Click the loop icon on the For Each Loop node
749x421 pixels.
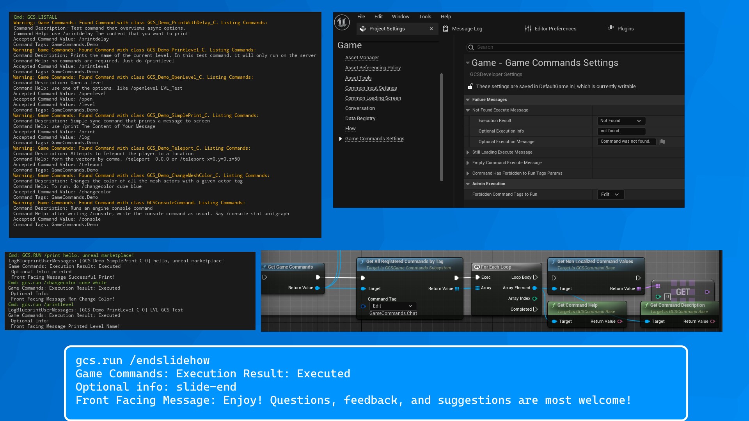pyautogui.click(x=477, y=267)
